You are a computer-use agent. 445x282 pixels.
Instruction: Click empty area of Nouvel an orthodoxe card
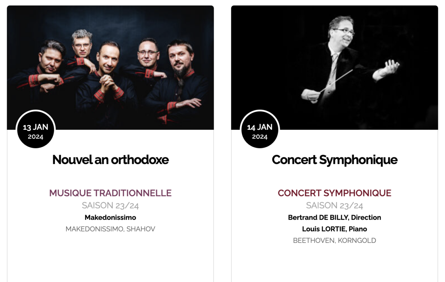click(110, 260)
